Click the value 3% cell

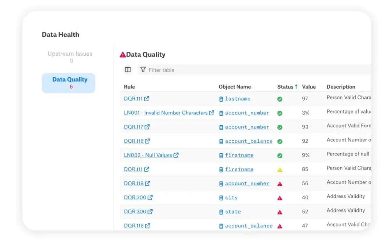coord(306,113)
